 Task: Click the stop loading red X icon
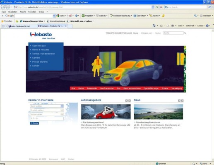click(x=161, y=7)
